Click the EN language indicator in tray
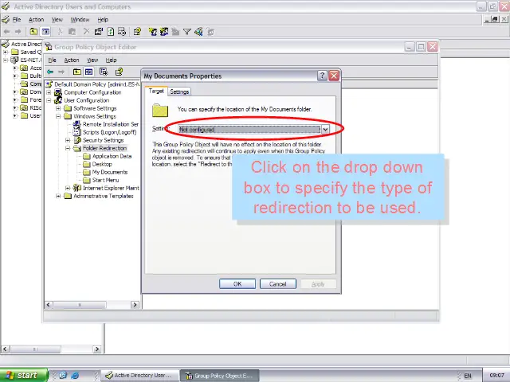This screenshot has height=382, width=510. (x=468, y=376)
